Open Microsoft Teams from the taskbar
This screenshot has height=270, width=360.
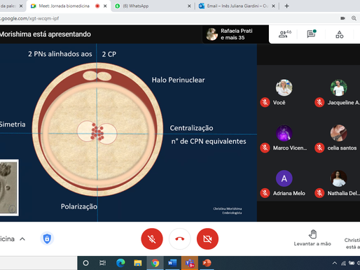pyautogui.click(x=190, y=263)
